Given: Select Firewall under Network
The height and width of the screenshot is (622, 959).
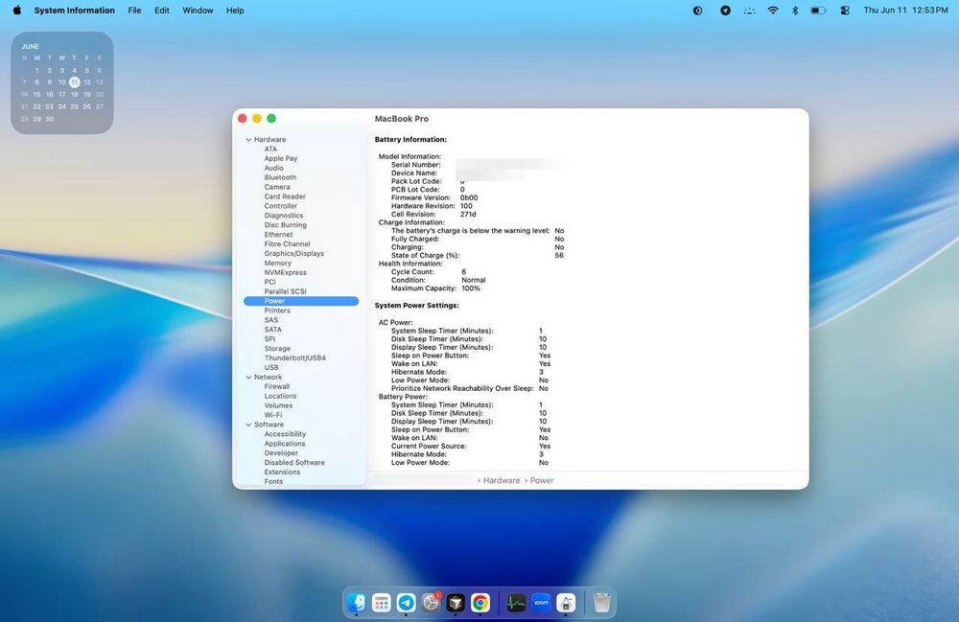Looking at the screenshot, I should [276, 387].
